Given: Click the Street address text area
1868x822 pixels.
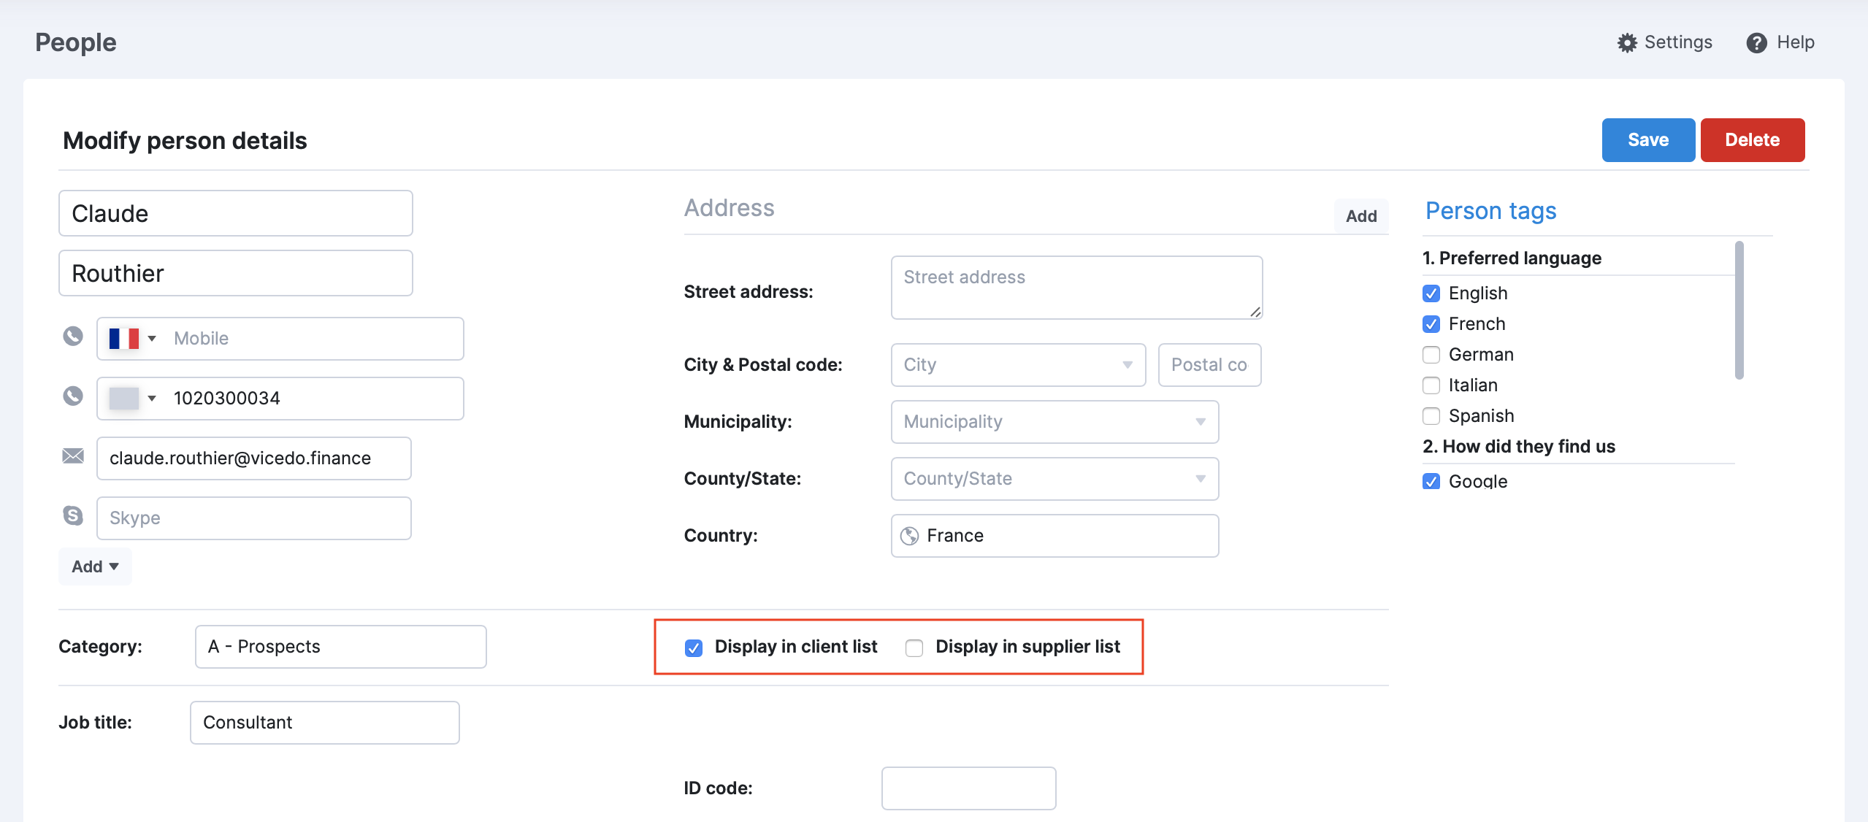Looking at the screenshot, I should (x=1077, y=288).
